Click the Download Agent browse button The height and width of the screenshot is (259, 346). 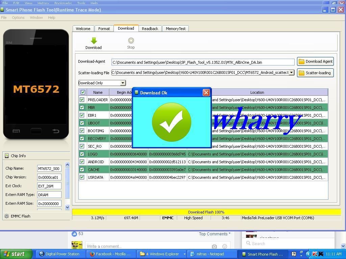pyautogui.click(x=315, y=61)
